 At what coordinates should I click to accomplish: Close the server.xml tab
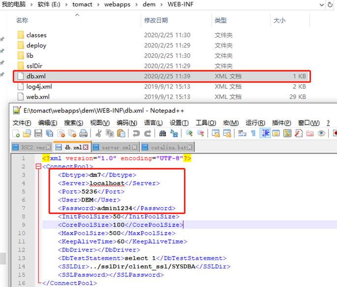click(134, 147)
